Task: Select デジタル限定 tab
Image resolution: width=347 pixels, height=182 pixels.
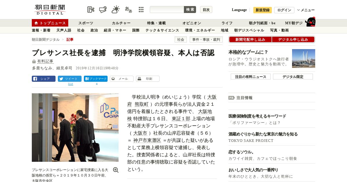Action: pyautogui.click(x=293, y=77)
